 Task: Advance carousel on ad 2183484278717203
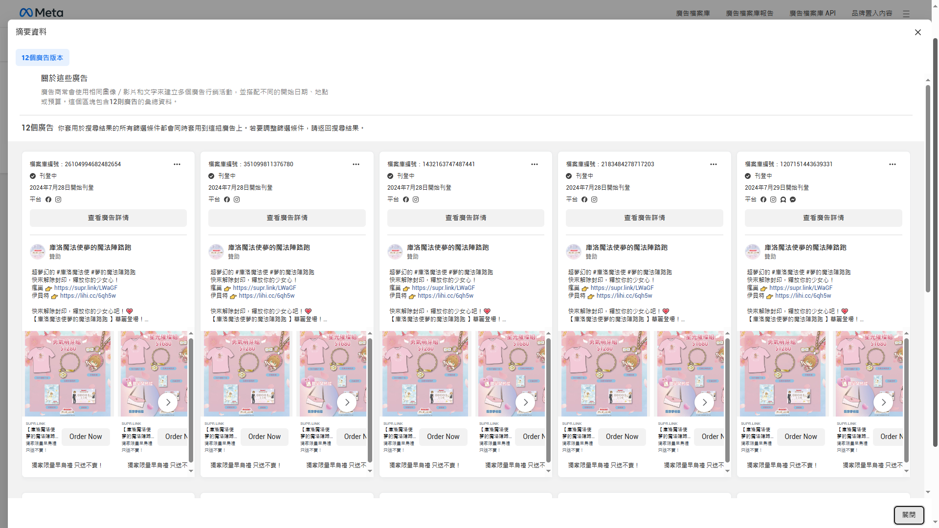coord(704,402)
